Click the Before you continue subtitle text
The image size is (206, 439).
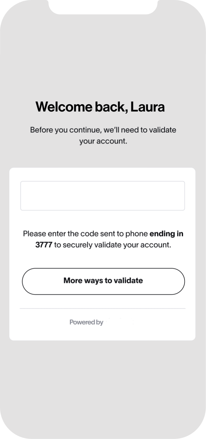pyautogui.click(x=103, y=135)
